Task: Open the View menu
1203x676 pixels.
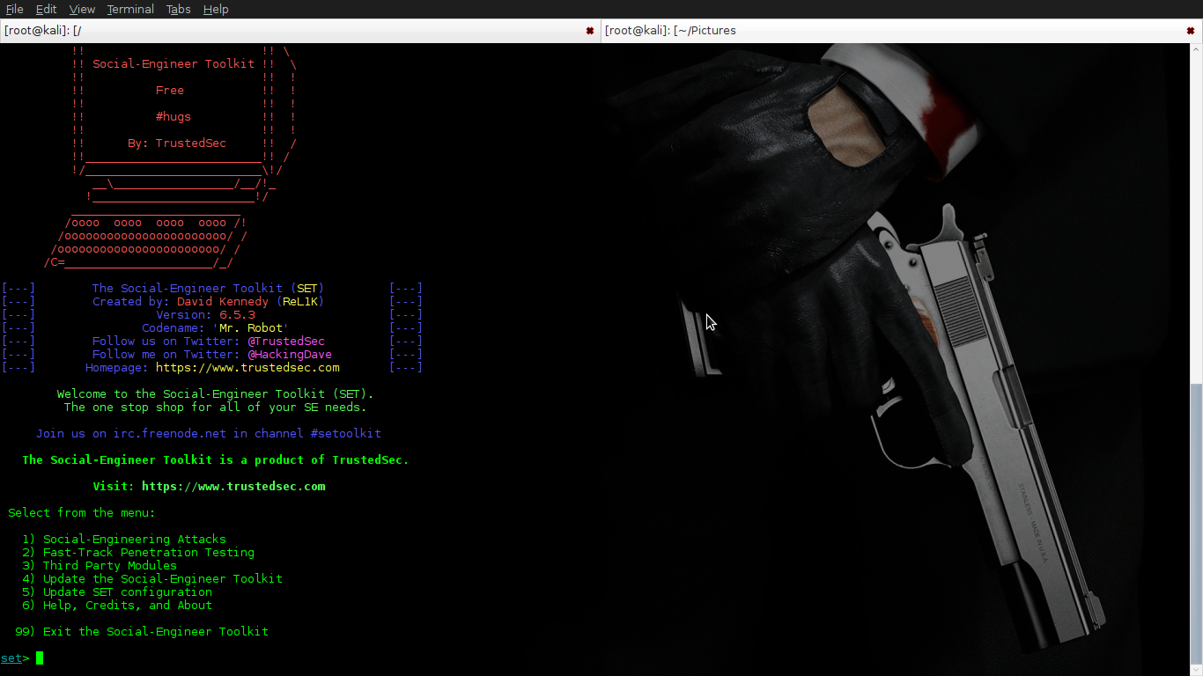Action: click(x=82, y=9)
